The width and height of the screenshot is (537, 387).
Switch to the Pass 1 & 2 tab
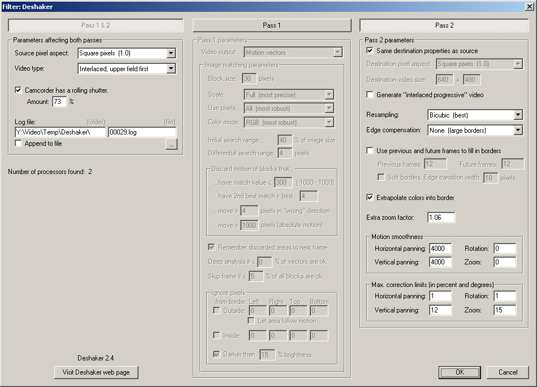(x=96, y=25)
